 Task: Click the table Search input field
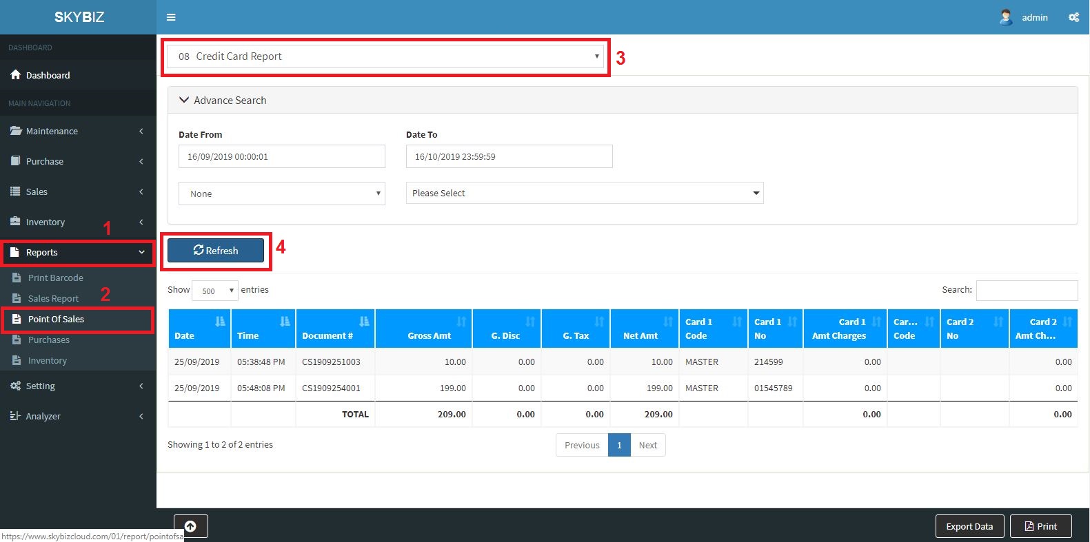pos(1026,291)
